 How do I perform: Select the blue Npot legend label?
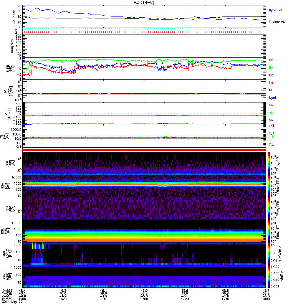pyautogui.click(x=272, y=98)
